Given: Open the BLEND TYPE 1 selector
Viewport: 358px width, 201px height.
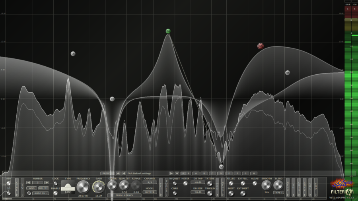Looking at the screenshot, I should (278, 193).
